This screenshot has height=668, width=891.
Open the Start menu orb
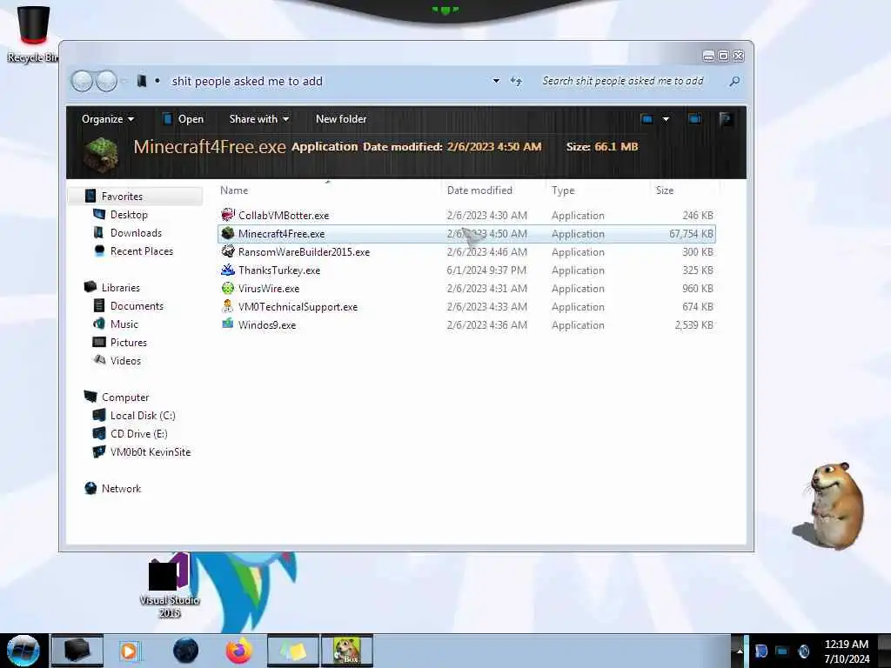(x=23, y=651)
